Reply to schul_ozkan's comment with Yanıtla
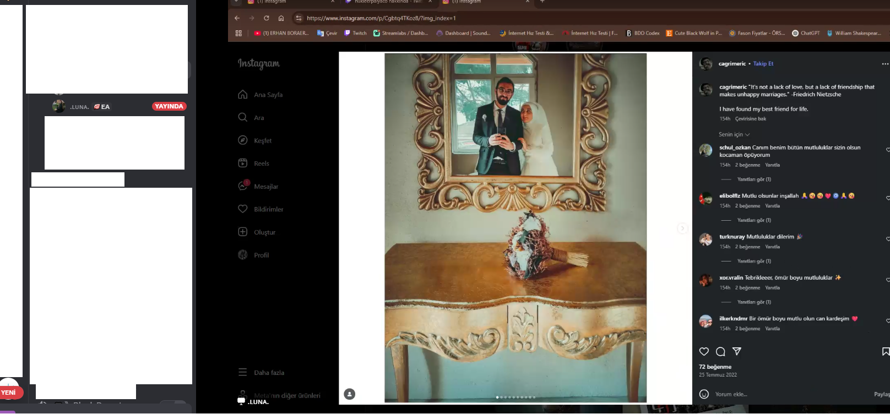The image size is (890, 414). click(x=772, y=165)
